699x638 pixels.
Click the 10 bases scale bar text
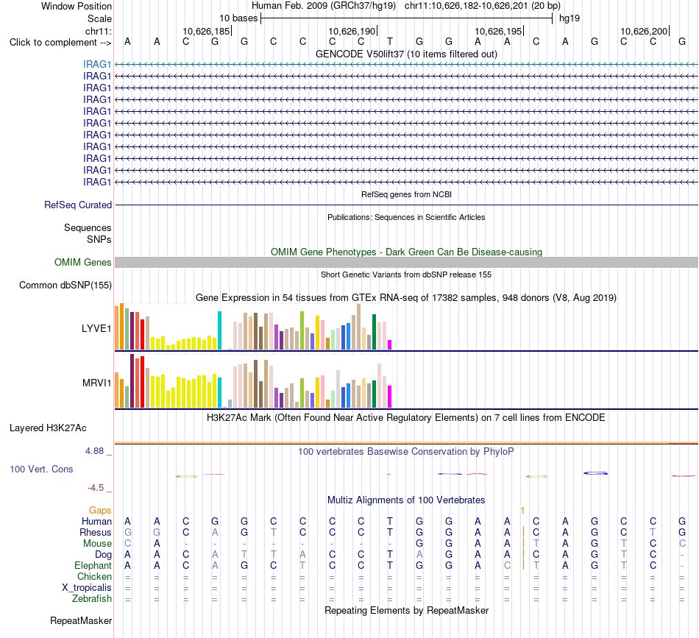click(238, 18)
